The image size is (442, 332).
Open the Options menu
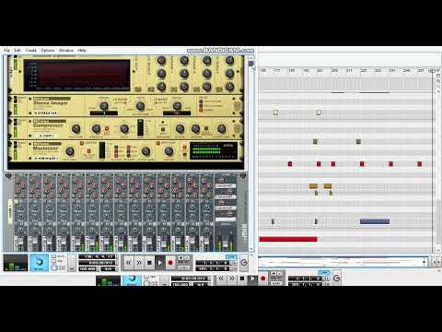(x=48, y=50)
